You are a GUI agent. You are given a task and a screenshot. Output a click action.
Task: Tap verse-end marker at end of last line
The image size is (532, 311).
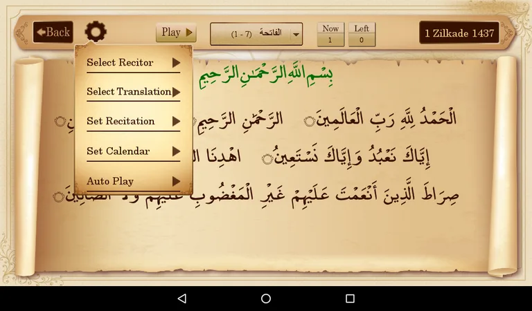click(x=59, y=196)
